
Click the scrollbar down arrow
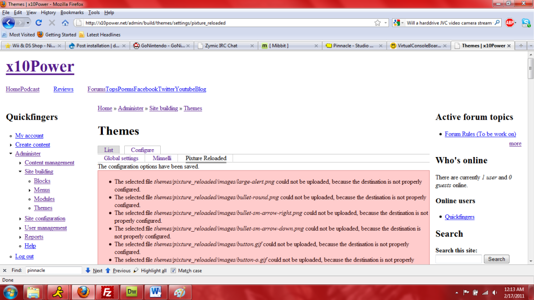(530, 261)
